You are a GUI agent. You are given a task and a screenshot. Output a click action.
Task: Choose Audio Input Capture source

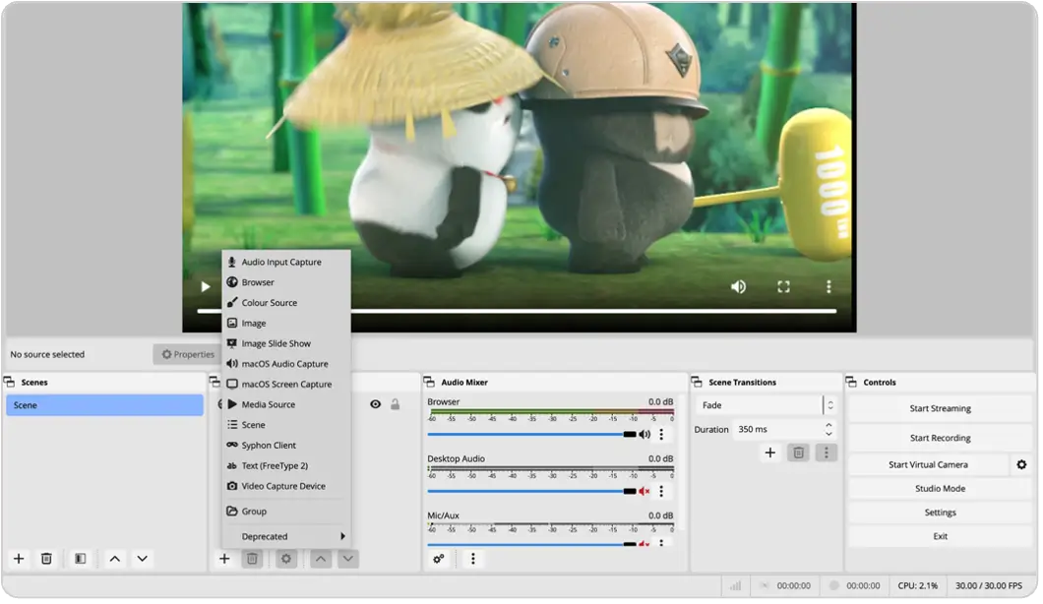[x=286, y=263]
